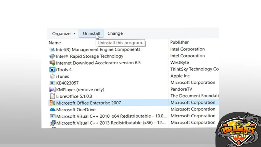Click the LibreOffice 5.1.0.3 document icon
Viewport: 261px width, 147px height.
click(52, 96)
